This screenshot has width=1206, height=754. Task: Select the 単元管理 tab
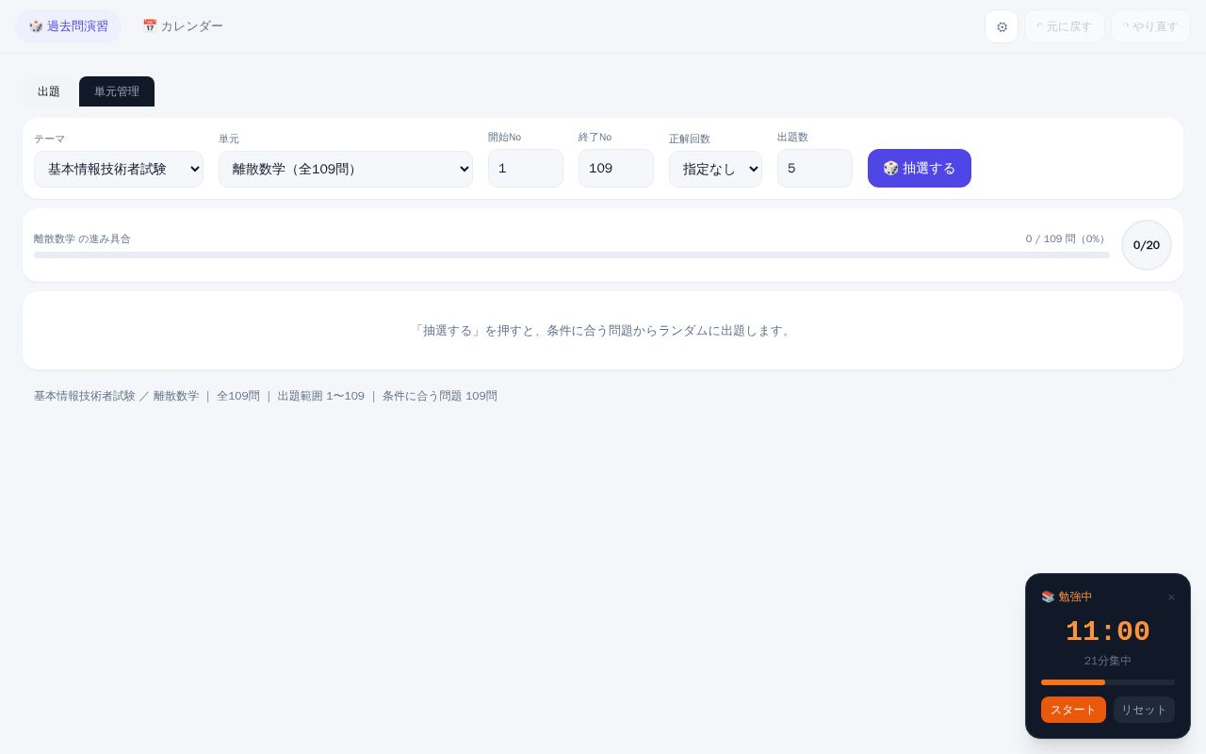[117, 91]
